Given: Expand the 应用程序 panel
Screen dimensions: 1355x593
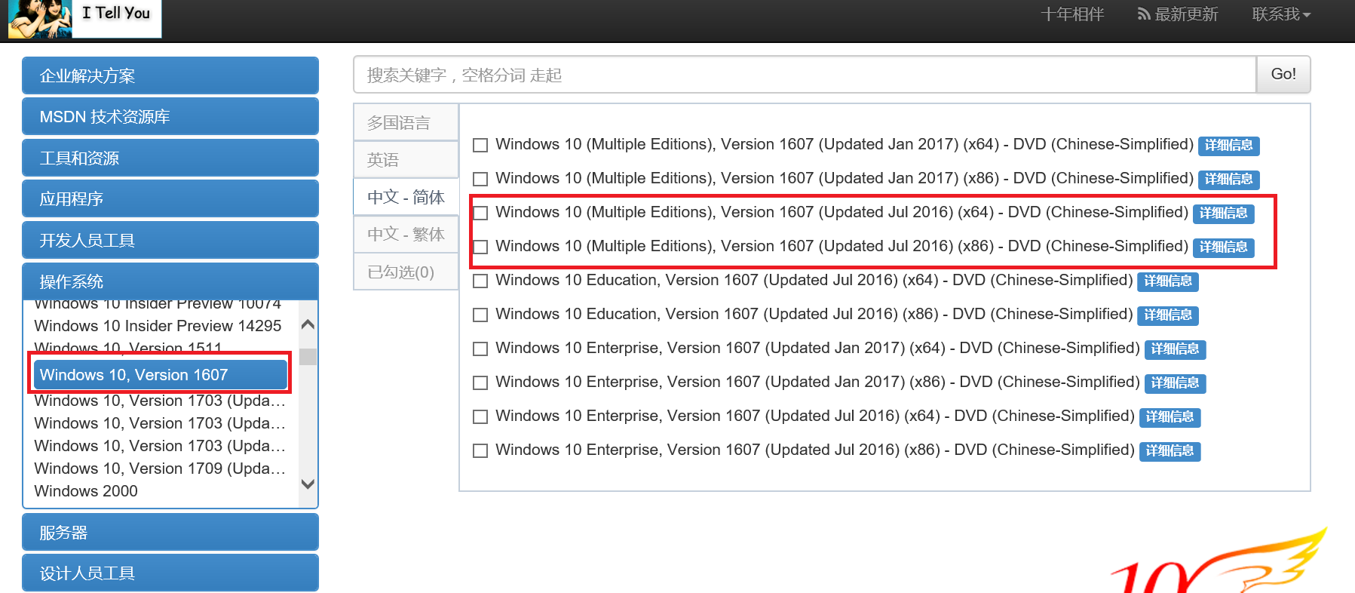Looking at the screenshot, I should click(170, 198).
